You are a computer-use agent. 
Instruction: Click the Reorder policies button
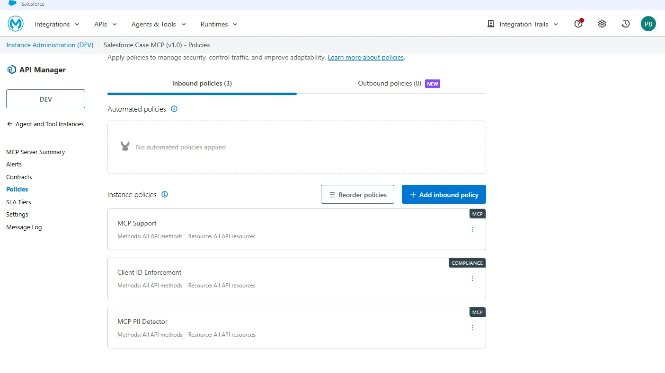[357, 194]
